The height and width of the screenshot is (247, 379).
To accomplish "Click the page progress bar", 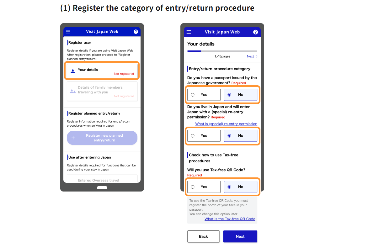I will pyautogui.click(x=222, y=51).
